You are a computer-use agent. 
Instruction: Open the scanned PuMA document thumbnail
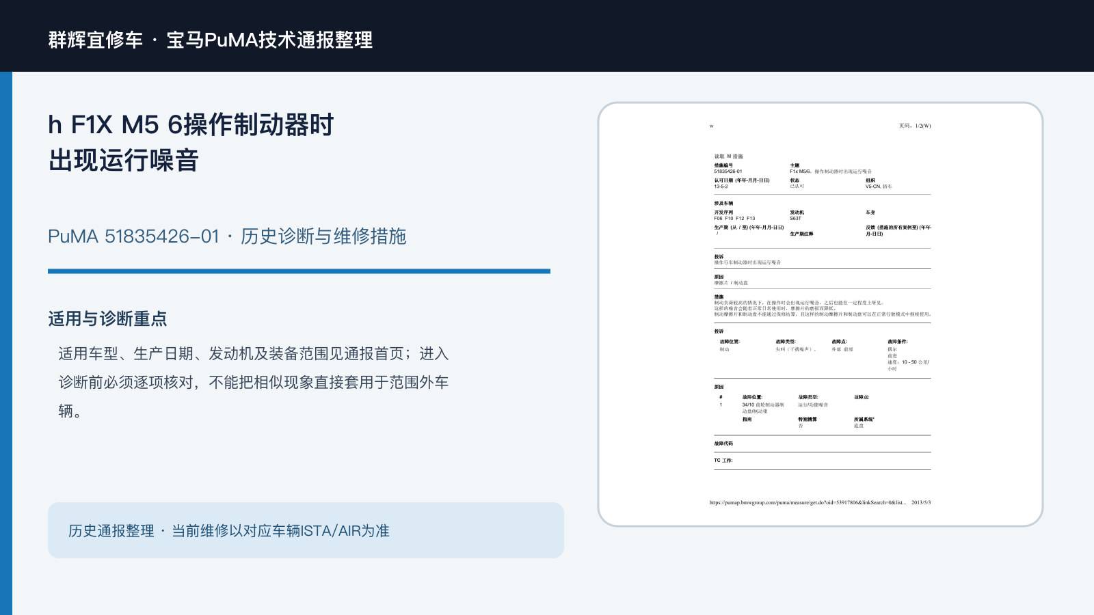[820, 314]
